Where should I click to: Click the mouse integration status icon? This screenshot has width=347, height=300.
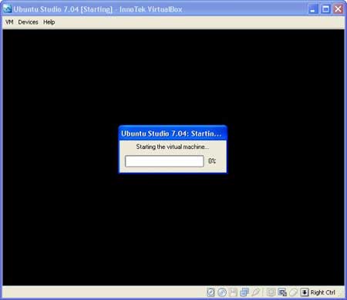coord(293,292)
